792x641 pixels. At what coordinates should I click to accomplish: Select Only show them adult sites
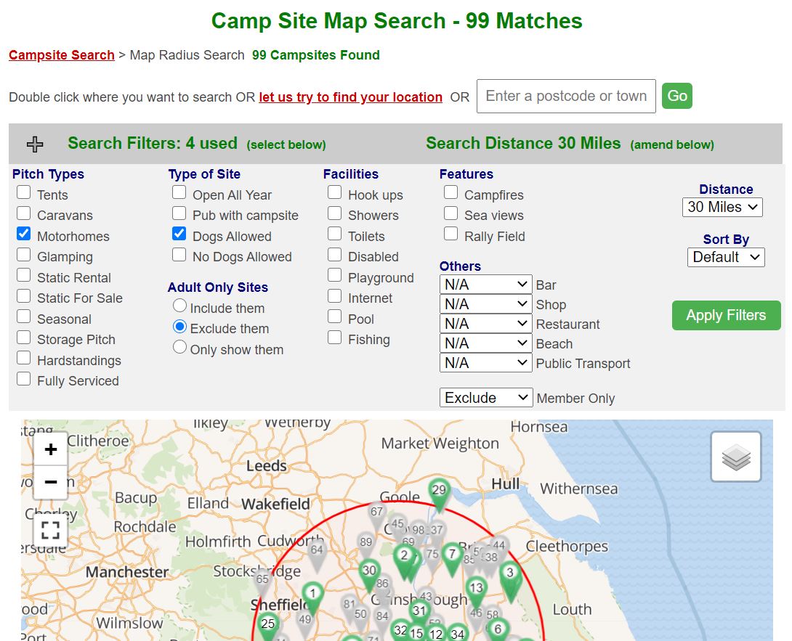tap(179, 348)
